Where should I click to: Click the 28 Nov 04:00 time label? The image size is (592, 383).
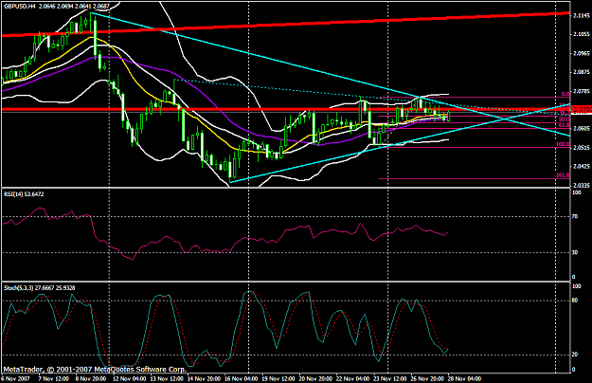coord(464,379)
